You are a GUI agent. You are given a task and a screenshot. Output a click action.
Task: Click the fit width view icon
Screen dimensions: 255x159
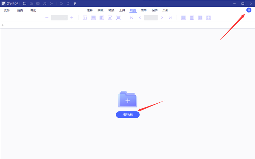(93, 18)
